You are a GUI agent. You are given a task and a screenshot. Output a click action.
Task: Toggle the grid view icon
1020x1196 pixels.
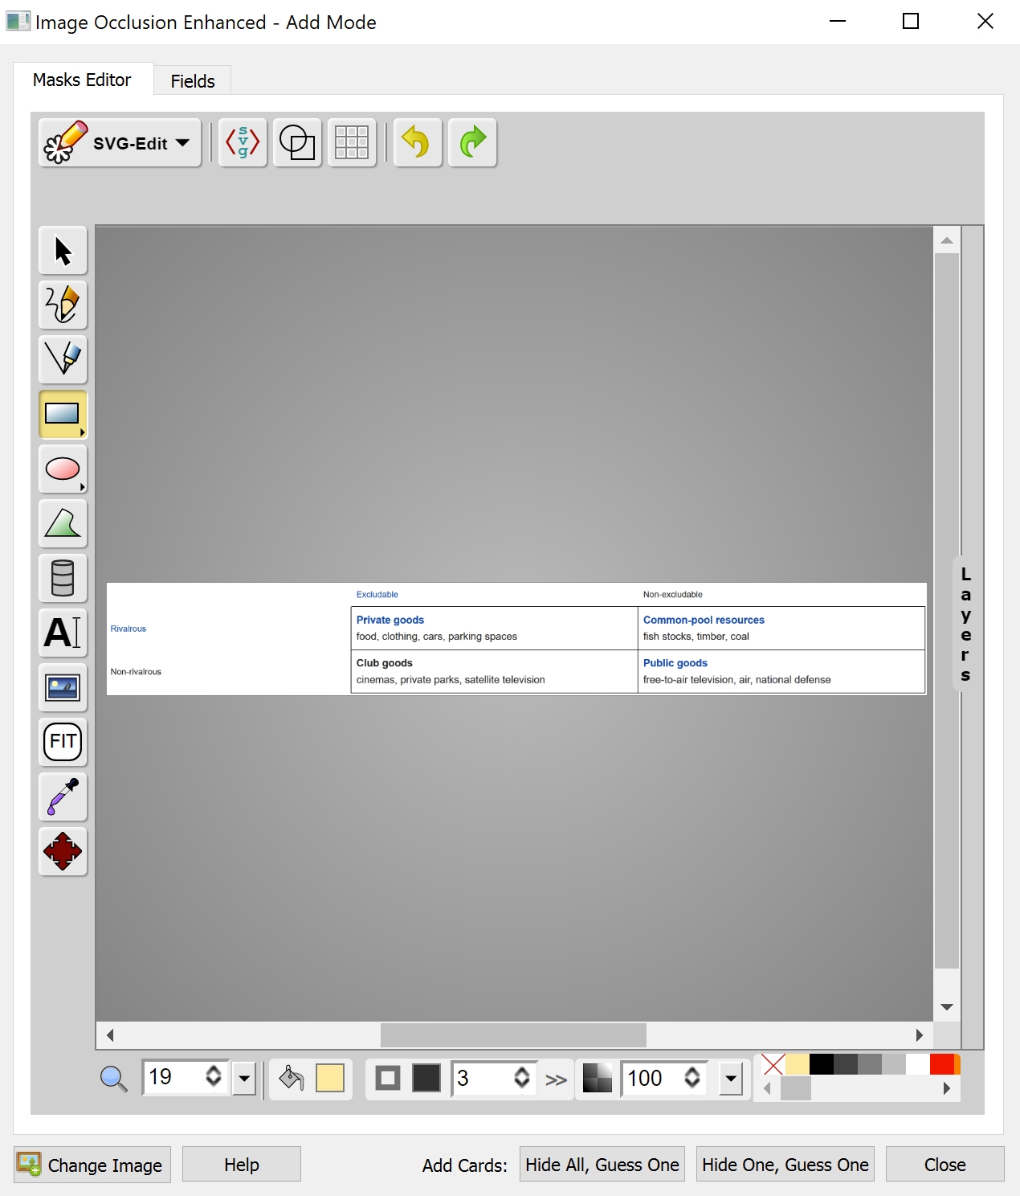tap(351, 142)
